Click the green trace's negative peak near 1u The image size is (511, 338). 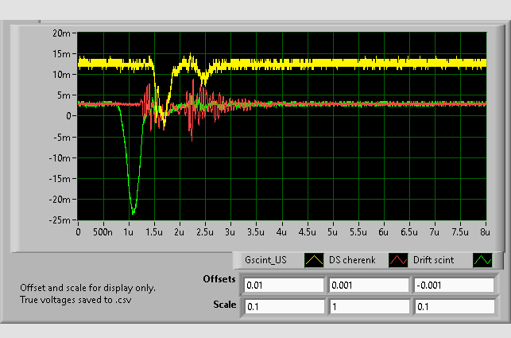point(133,212)
